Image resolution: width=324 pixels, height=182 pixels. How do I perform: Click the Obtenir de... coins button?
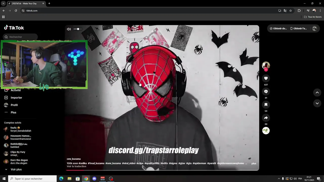tap(278, 29)
